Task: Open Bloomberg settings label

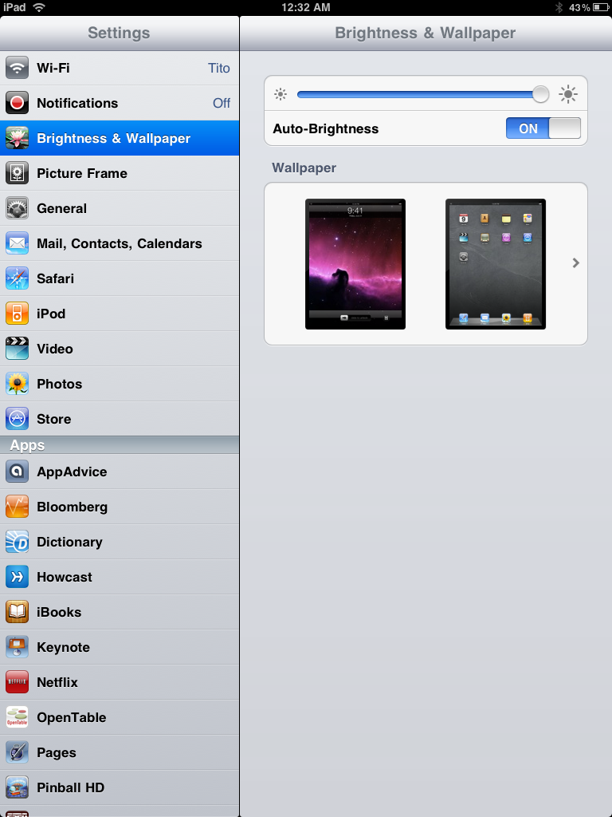Action: click(73, 507)
